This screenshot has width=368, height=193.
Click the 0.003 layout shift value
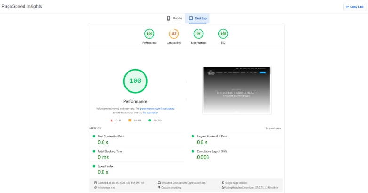pos(203,157)
